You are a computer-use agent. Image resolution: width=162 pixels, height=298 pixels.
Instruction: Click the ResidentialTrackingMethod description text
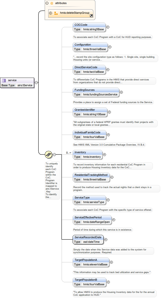pos(112,189)
